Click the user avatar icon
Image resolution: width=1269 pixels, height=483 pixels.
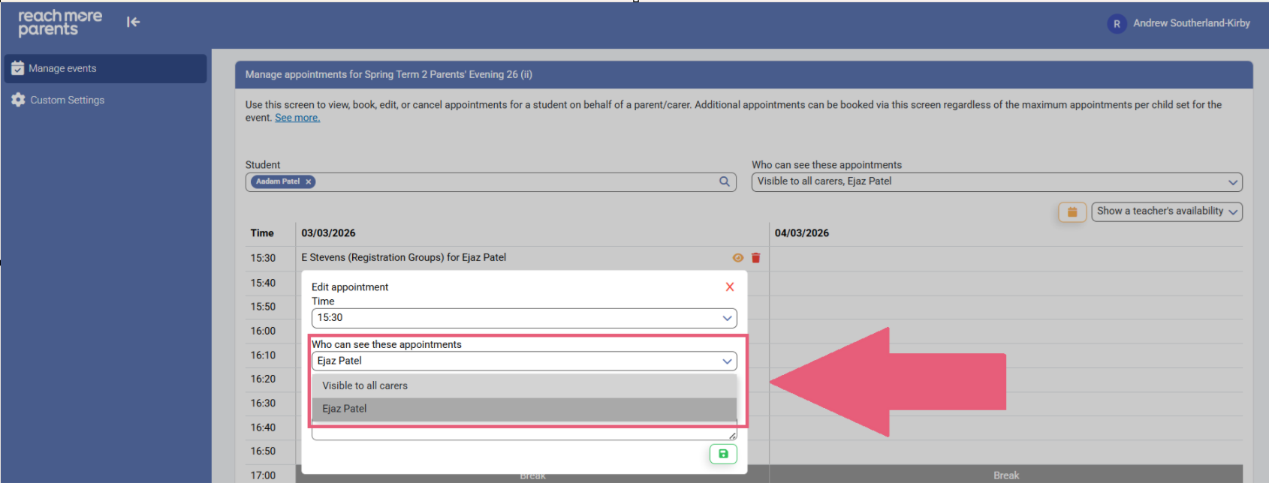pos(1116,24)
